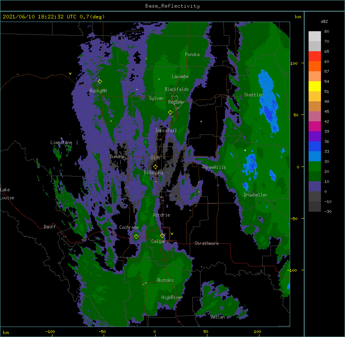
Task: Select the Strathmore label
Action: pos(207,243)
